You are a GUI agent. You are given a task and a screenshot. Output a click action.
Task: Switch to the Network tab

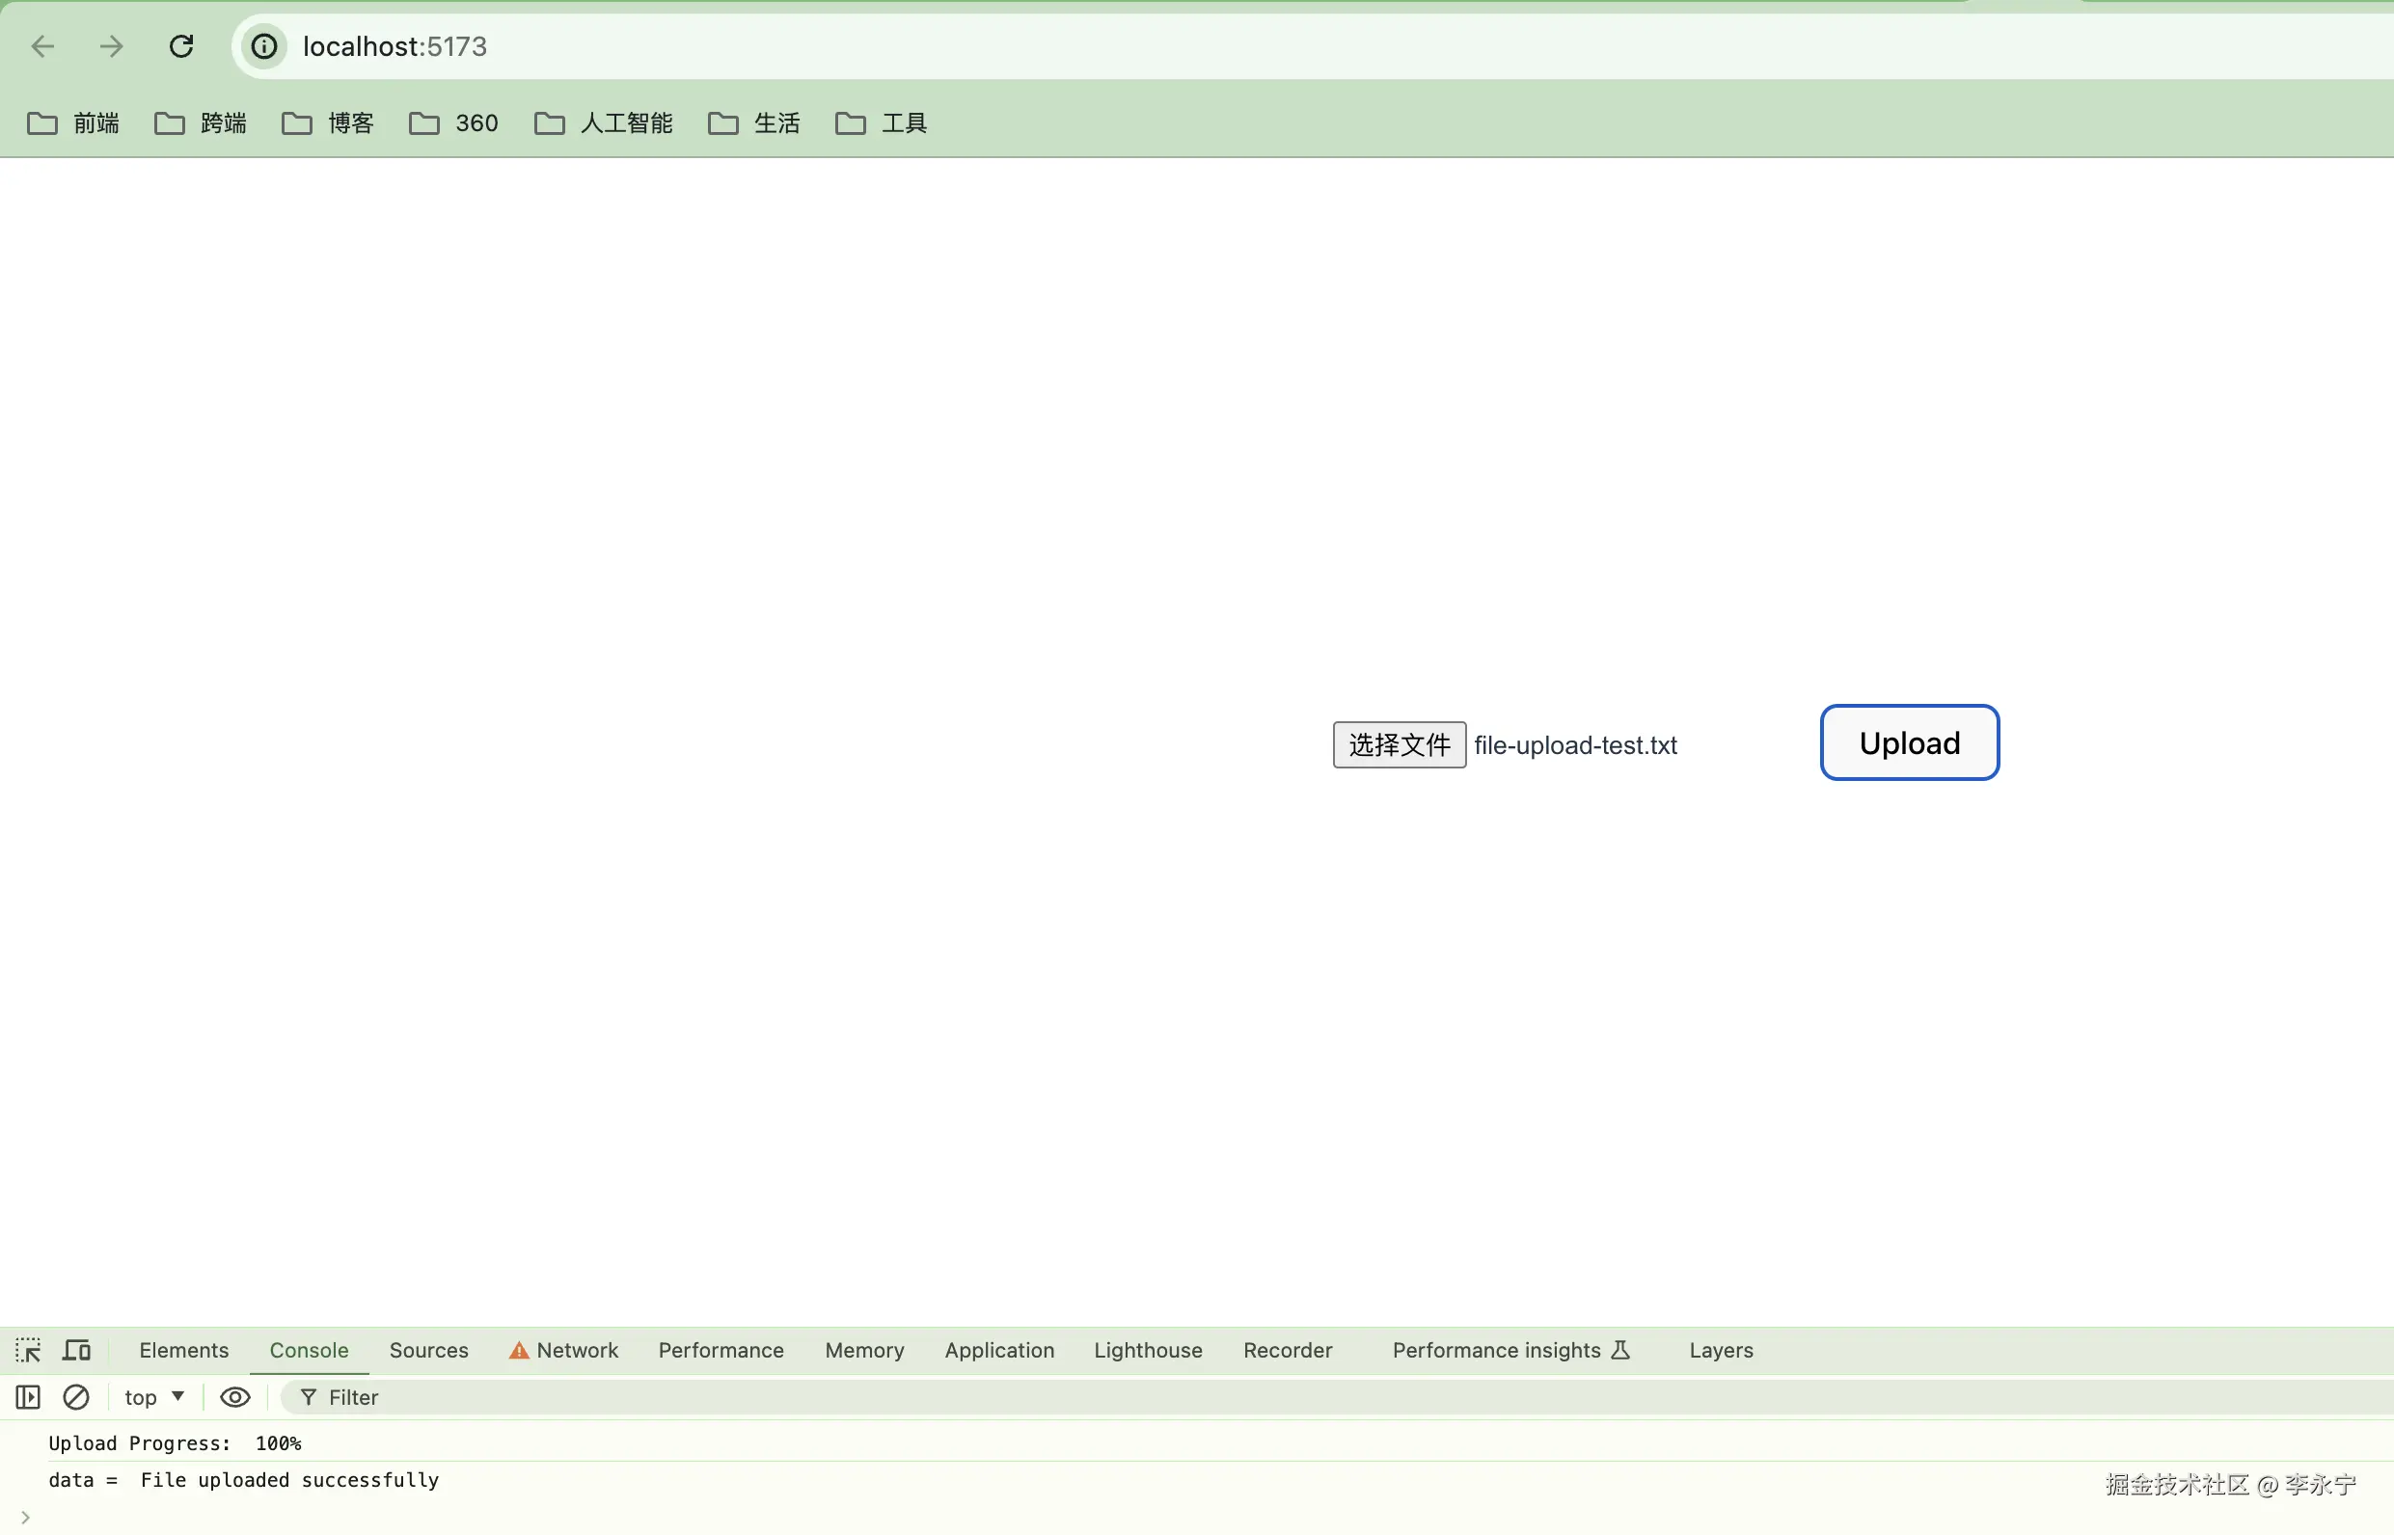click(x=564, y=1351)
